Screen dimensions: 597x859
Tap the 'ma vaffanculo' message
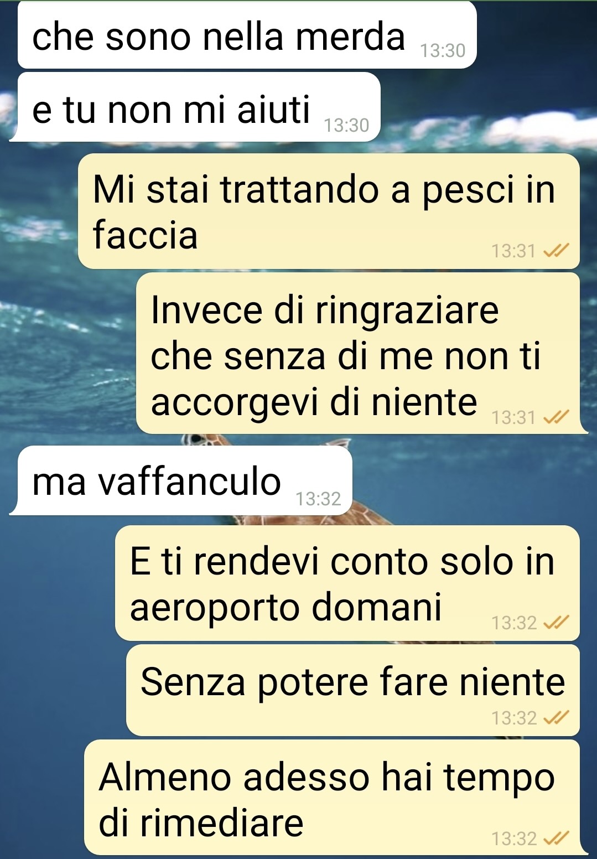click(x=185, y=480)
